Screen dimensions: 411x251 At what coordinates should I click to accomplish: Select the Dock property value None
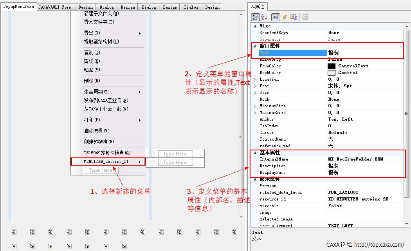pyautogui.click(x=333, y=99)
